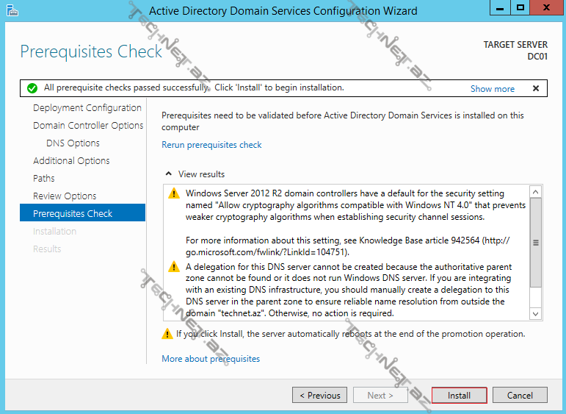The image size is (566, 414).
Task: Open Show more in notification bar
Action: (x=492, y=89)
